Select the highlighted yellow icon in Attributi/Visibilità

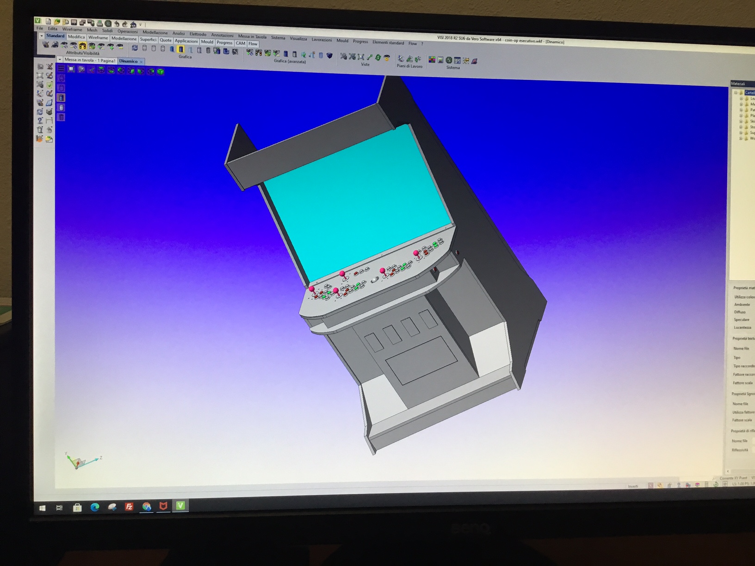[x=82, y=46]
